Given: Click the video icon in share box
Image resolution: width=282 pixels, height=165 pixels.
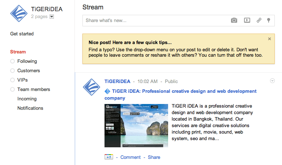Looking at the screenshot, I should 247,20.
